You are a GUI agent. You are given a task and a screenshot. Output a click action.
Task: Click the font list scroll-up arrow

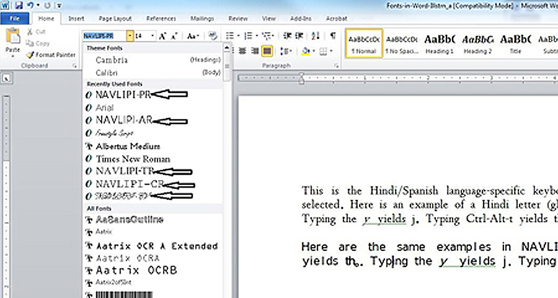227,48
